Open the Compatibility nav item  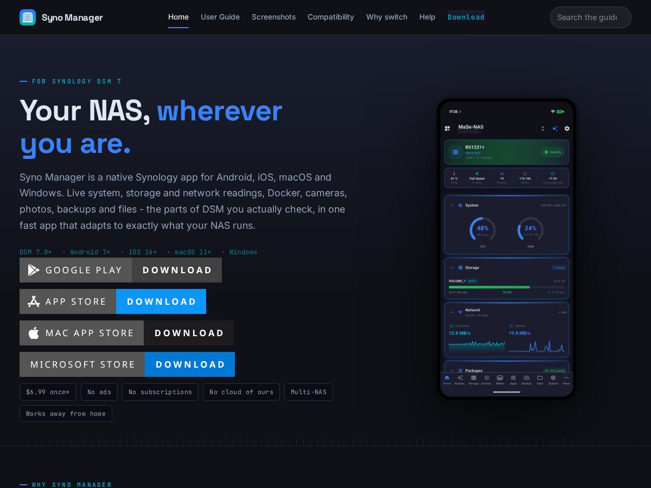click(331, 17)
